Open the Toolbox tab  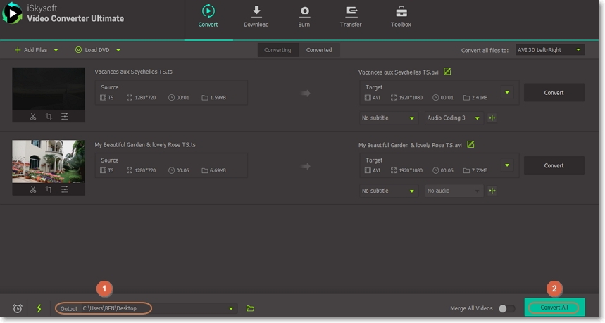pyautogui.click(x=401, y=17)
